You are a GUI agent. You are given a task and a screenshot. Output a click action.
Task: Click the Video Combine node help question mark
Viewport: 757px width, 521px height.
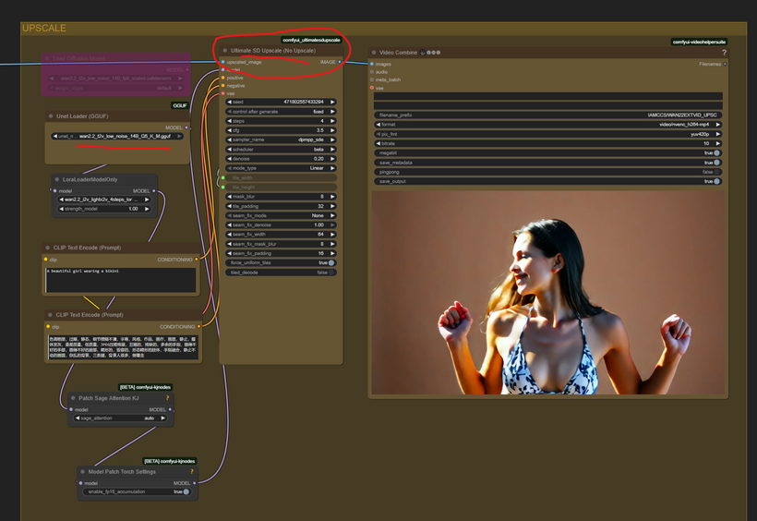pos(724,53)
